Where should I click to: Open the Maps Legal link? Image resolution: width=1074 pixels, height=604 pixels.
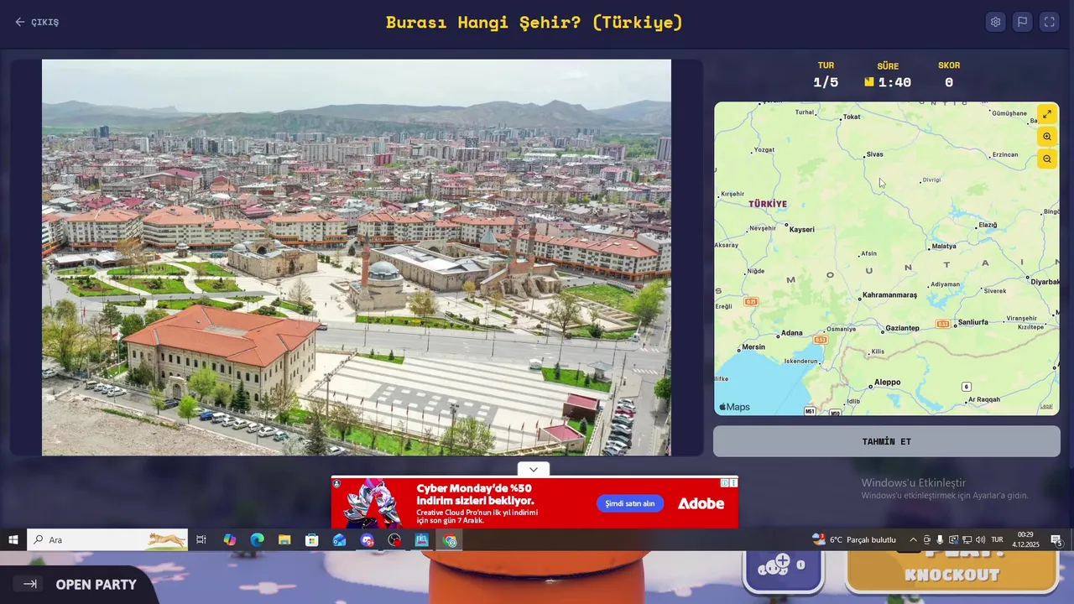point(1046,406)
